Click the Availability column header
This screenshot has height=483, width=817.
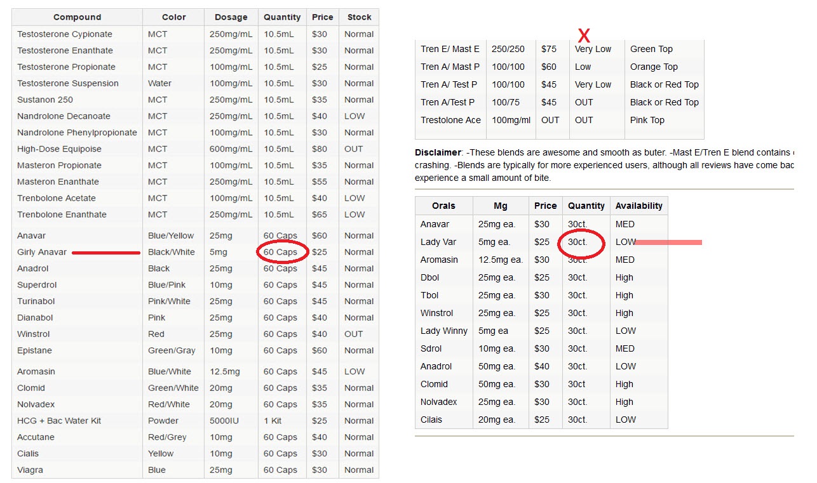pyautogui.click(x=638, y=206)
